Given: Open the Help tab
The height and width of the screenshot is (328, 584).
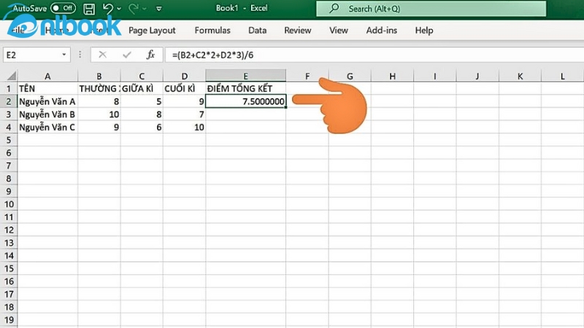Looking at the screenshot, I should pos(424,31).
